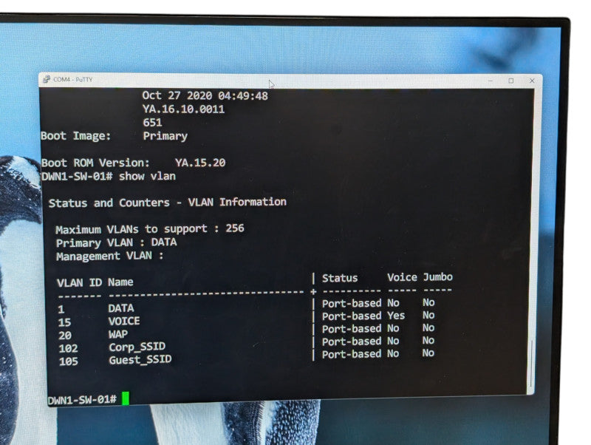
Task: Click the bottom 'DWN1-SW-01#' prompt
Action: [x=82, y=400]
